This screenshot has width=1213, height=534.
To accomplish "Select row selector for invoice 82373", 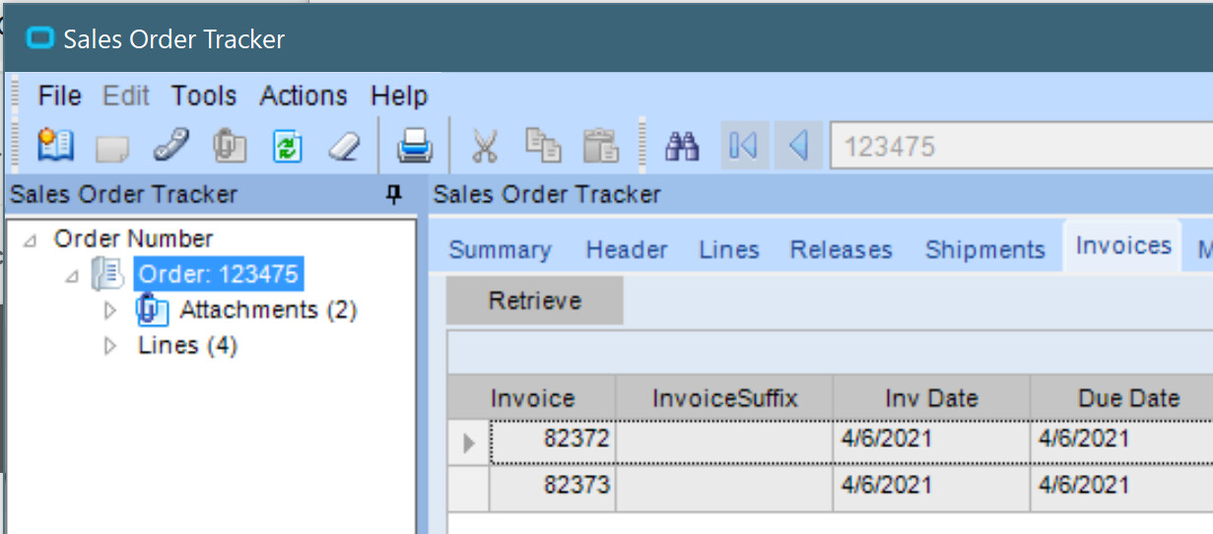I will 469,486.
